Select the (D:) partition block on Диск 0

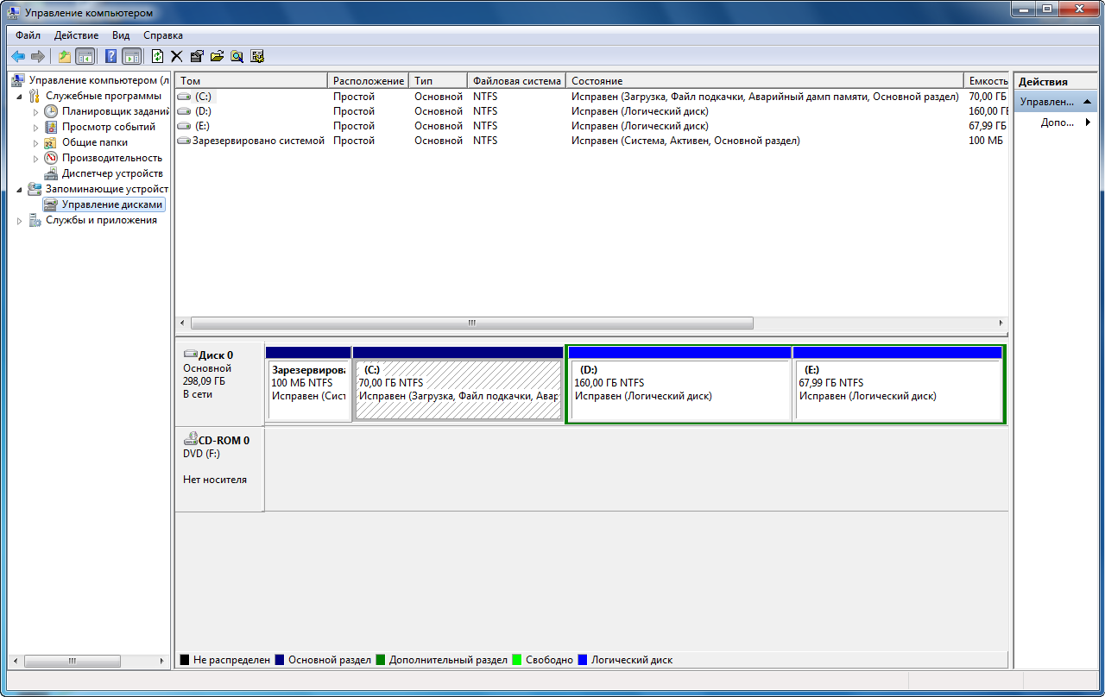[x=679, y=383]
